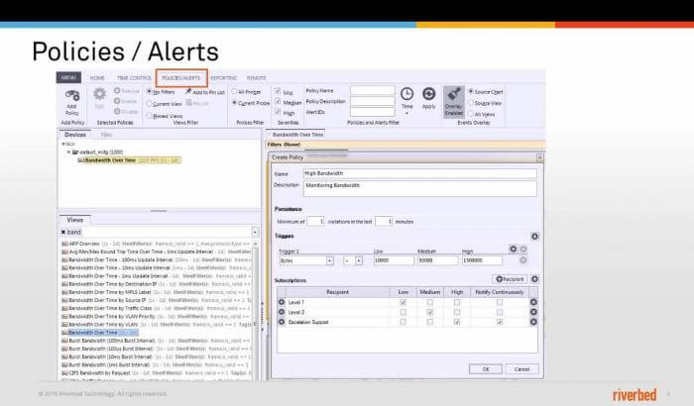Image resolution: width=694 pixels, height=406 pixels.
Task: Open the Time clock filter
Action: click(406, 94)
